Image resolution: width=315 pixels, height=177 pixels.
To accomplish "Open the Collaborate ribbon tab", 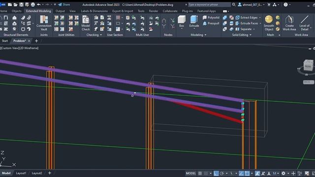I will (x=170, y=11).
